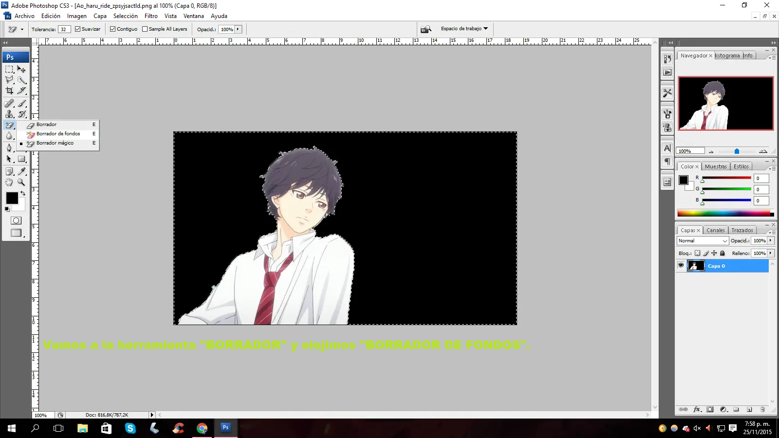Screen dimensions: 779x438
Task: Select the Rectangle shape tool
Action: pyautogui.click(x=21, y=159)
